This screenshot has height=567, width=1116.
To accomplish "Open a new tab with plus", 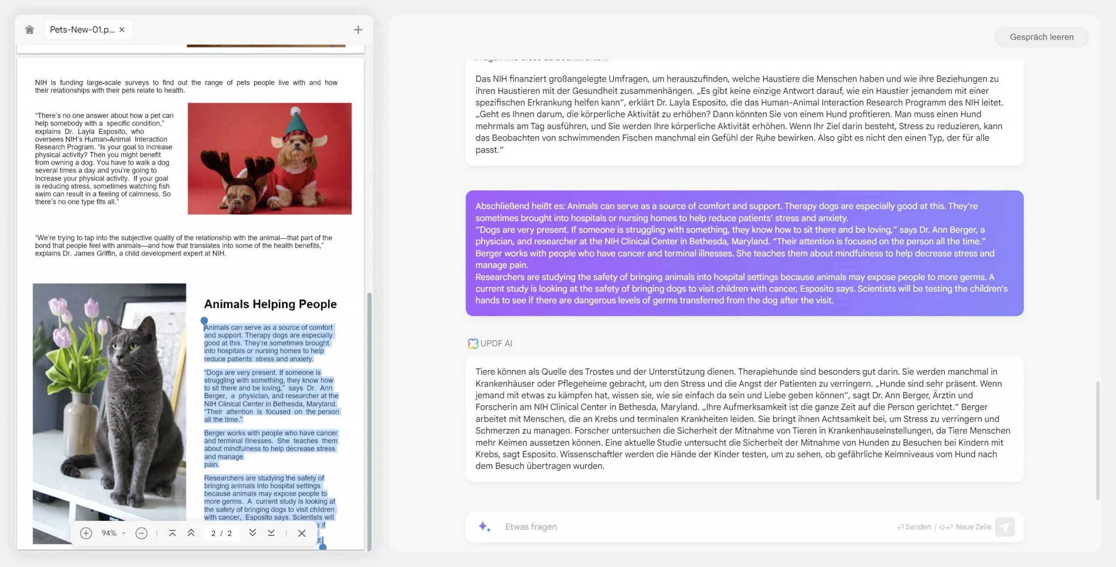I will (x=358, y=30).
